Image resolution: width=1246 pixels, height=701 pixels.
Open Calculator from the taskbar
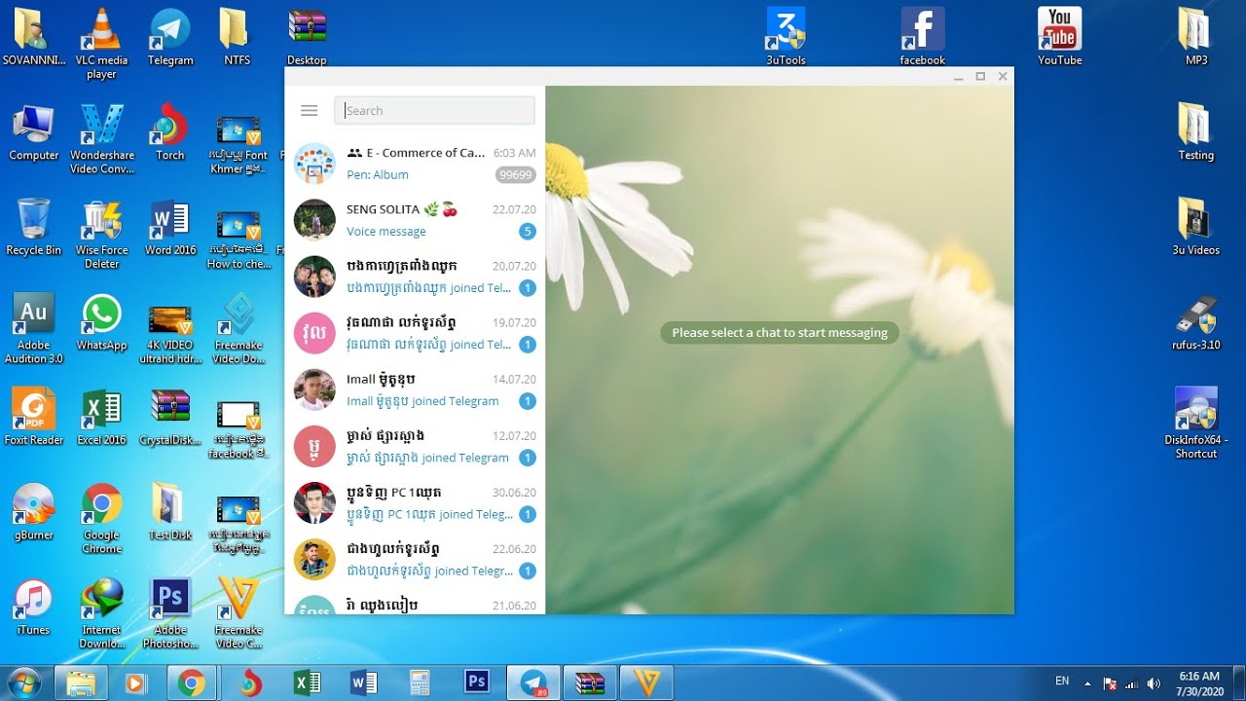(421, 683)
